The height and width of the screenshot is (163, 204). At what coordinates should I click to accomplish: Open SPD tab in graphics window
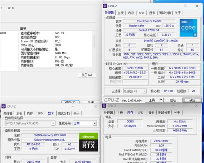point(40,113)
